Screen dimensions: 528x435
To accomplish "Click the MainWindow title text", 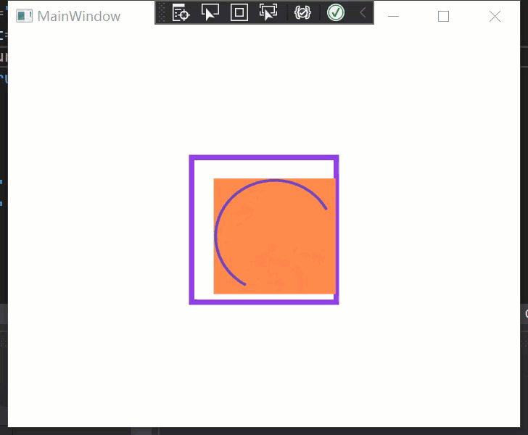I will click(79, 16).
